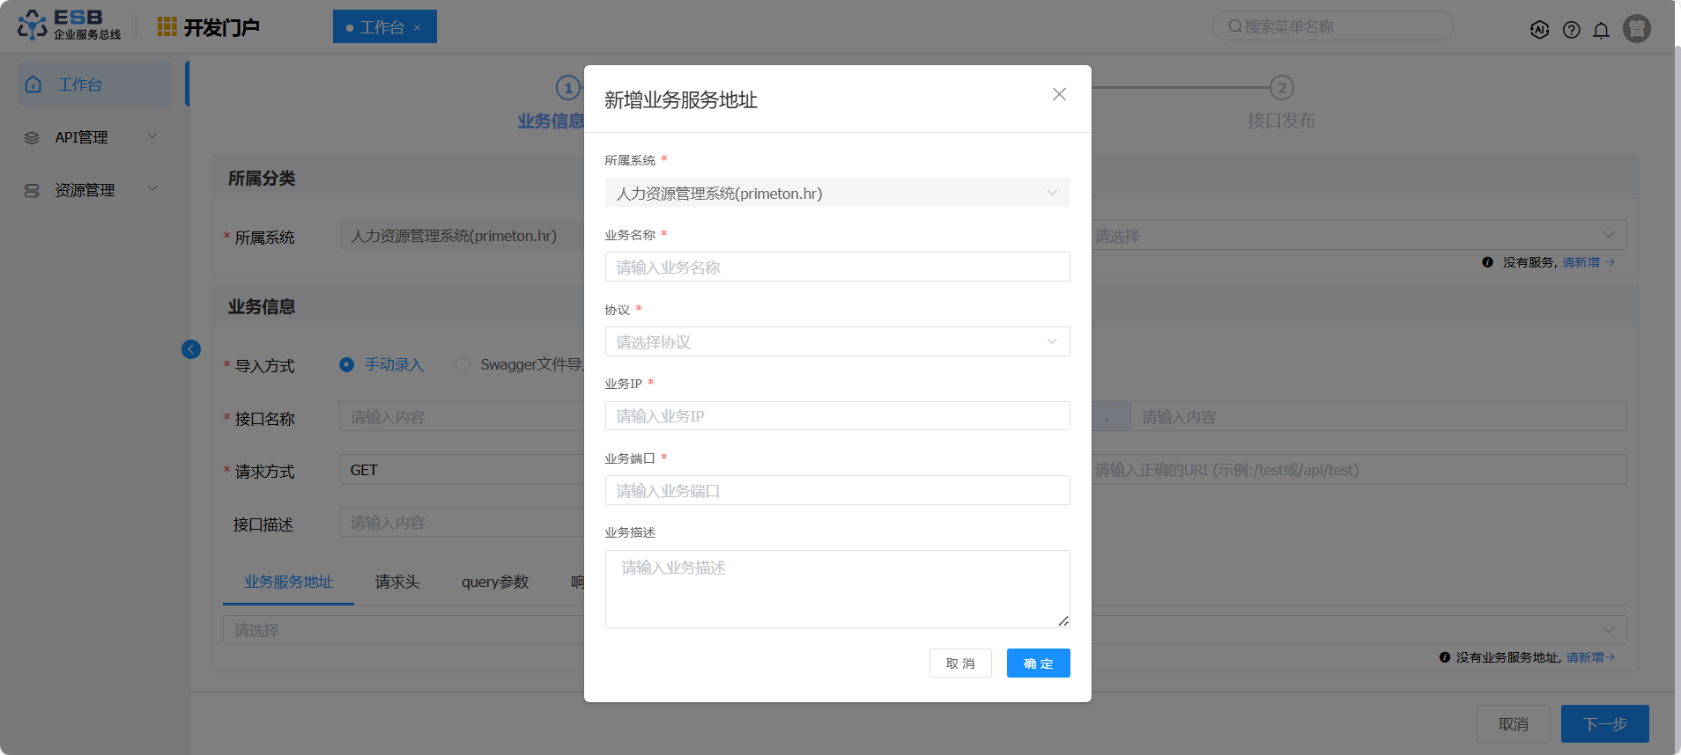This screenshot has height=755, width=1681.
Task: Click the 开发门户 grid icon
Action: [x=167, y=27]
